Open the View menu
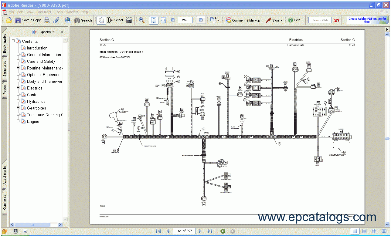 [30, 12]
